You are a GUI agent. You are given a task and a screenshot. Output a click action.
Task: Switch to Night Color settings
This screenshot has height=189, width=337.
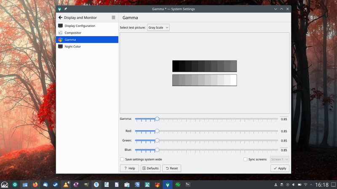click(x=72, y=47)
